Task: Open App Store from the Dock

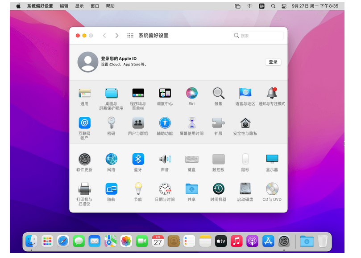Action: (x=268, y=241)
